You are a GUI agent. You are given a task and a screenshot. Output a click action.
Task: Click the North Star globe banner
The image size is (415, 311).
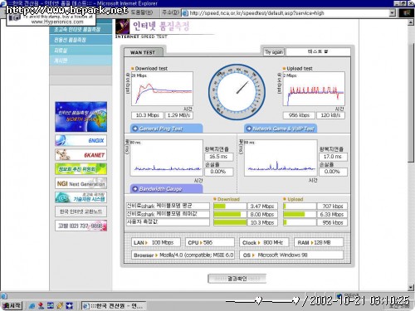pos(81,117)
